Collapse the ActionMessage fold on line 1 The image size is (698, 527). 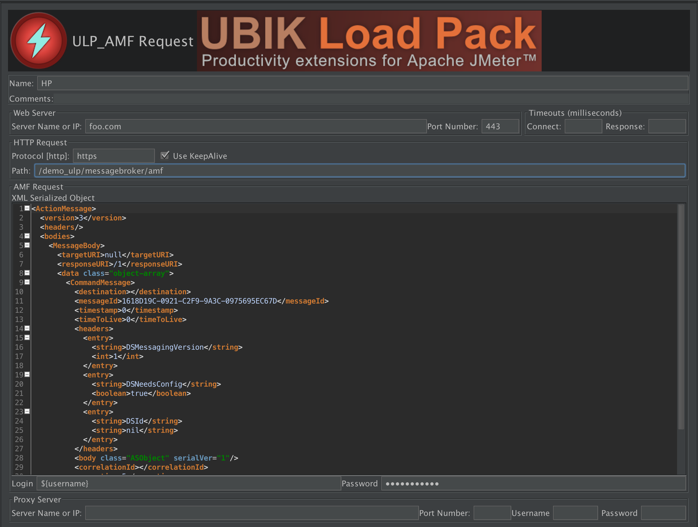[x=27, y=208]
